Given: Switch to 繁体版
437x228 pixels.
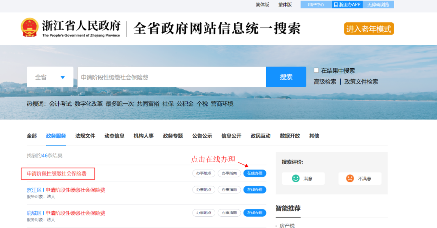Looking at the screenshot, I should coord(285,5).
